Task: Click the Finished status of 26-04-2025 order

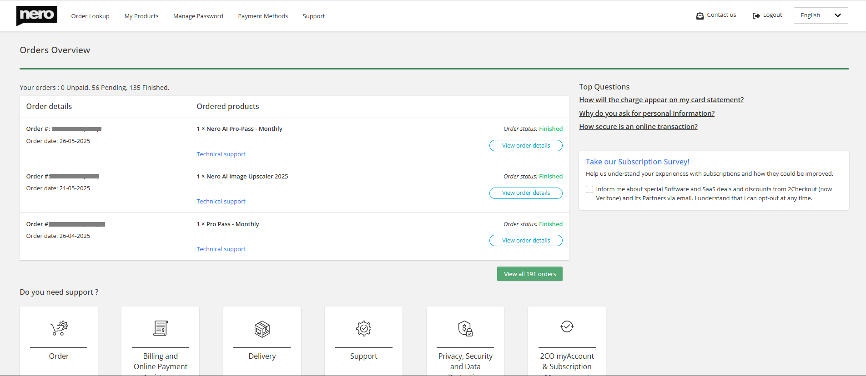Action: [x=551, y=224]
